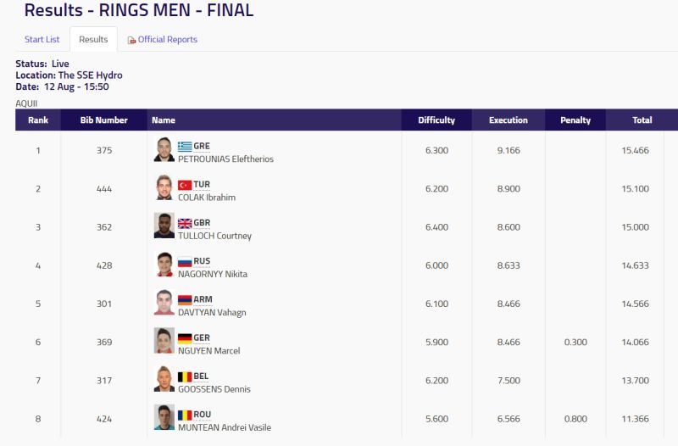Image resolution: width=678 pixels, height=446 pixels.
Task: Click the Belgium flag icon
Action: click(185, 376)
